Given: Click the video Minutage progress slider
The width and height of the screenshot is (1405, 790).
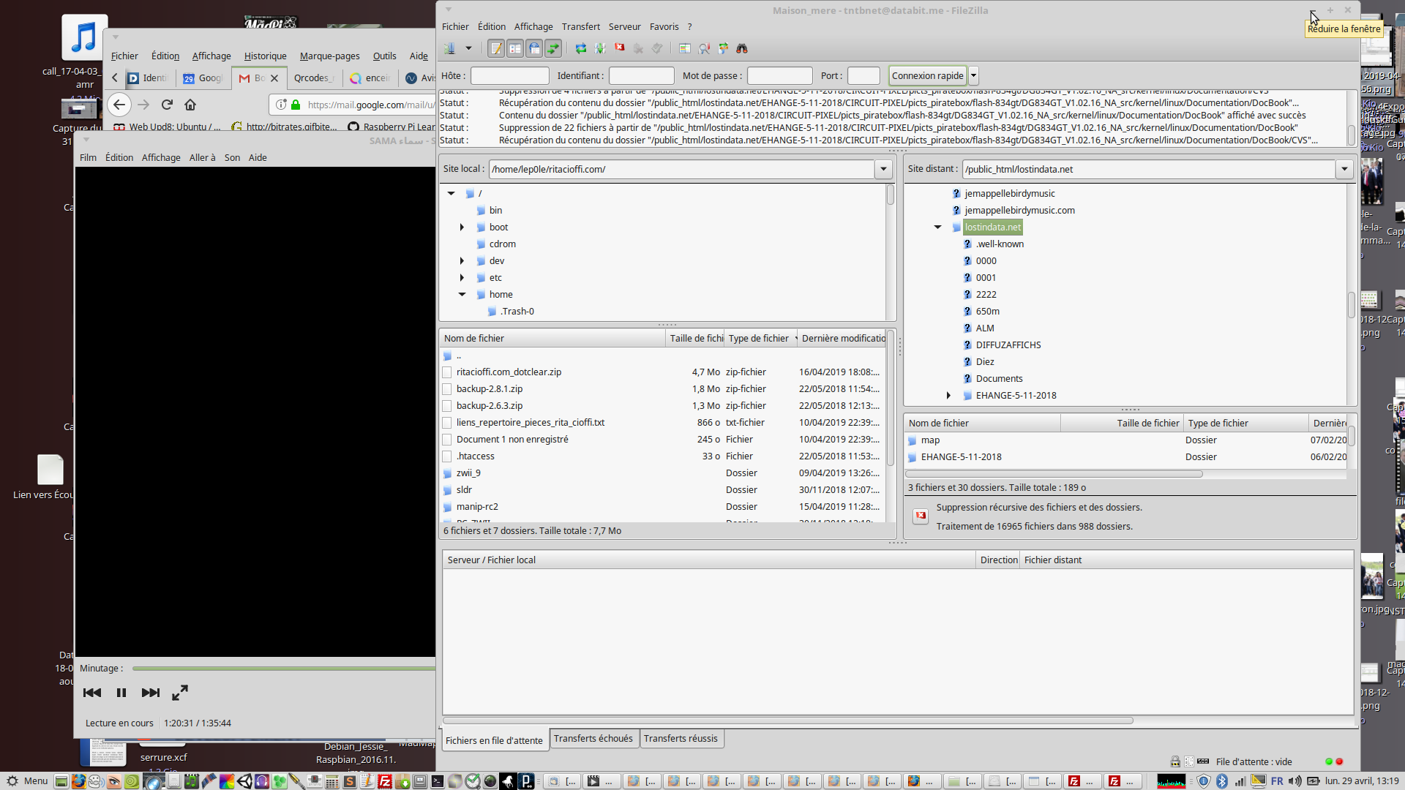Looking at the screenshot, I should tap(284, 669).
